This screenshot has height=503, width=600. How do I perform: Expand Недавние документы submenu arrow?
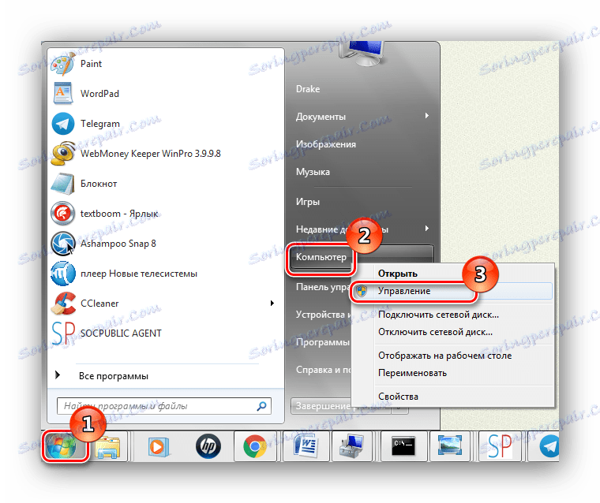tap(426, 229)
